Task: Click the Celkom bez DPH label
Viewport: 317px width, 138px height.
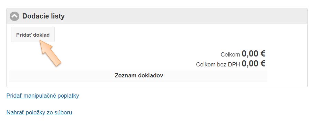Action: 218,64
